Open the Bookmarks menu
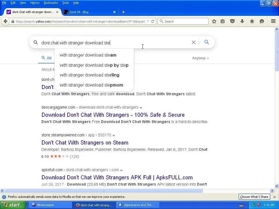Screen dimensions: 279x209 [x=51, y=3]
